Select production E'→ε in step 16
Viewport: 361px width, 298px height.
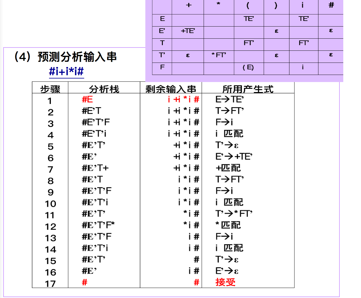(x=227, y=271)
